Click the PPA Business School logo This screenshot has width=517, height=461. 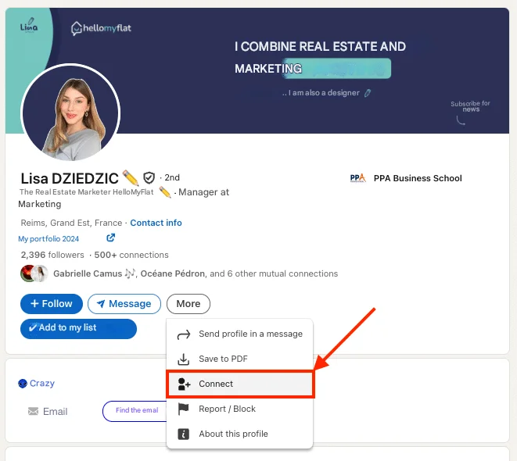pyautogui.click(x=357, y=178)
